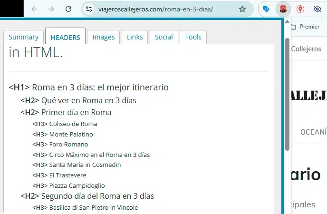The height and width of the screenshot is (214, 327).
Task: Click the address bar URL viajeroscallejeros.com
Action: [155, 10]
